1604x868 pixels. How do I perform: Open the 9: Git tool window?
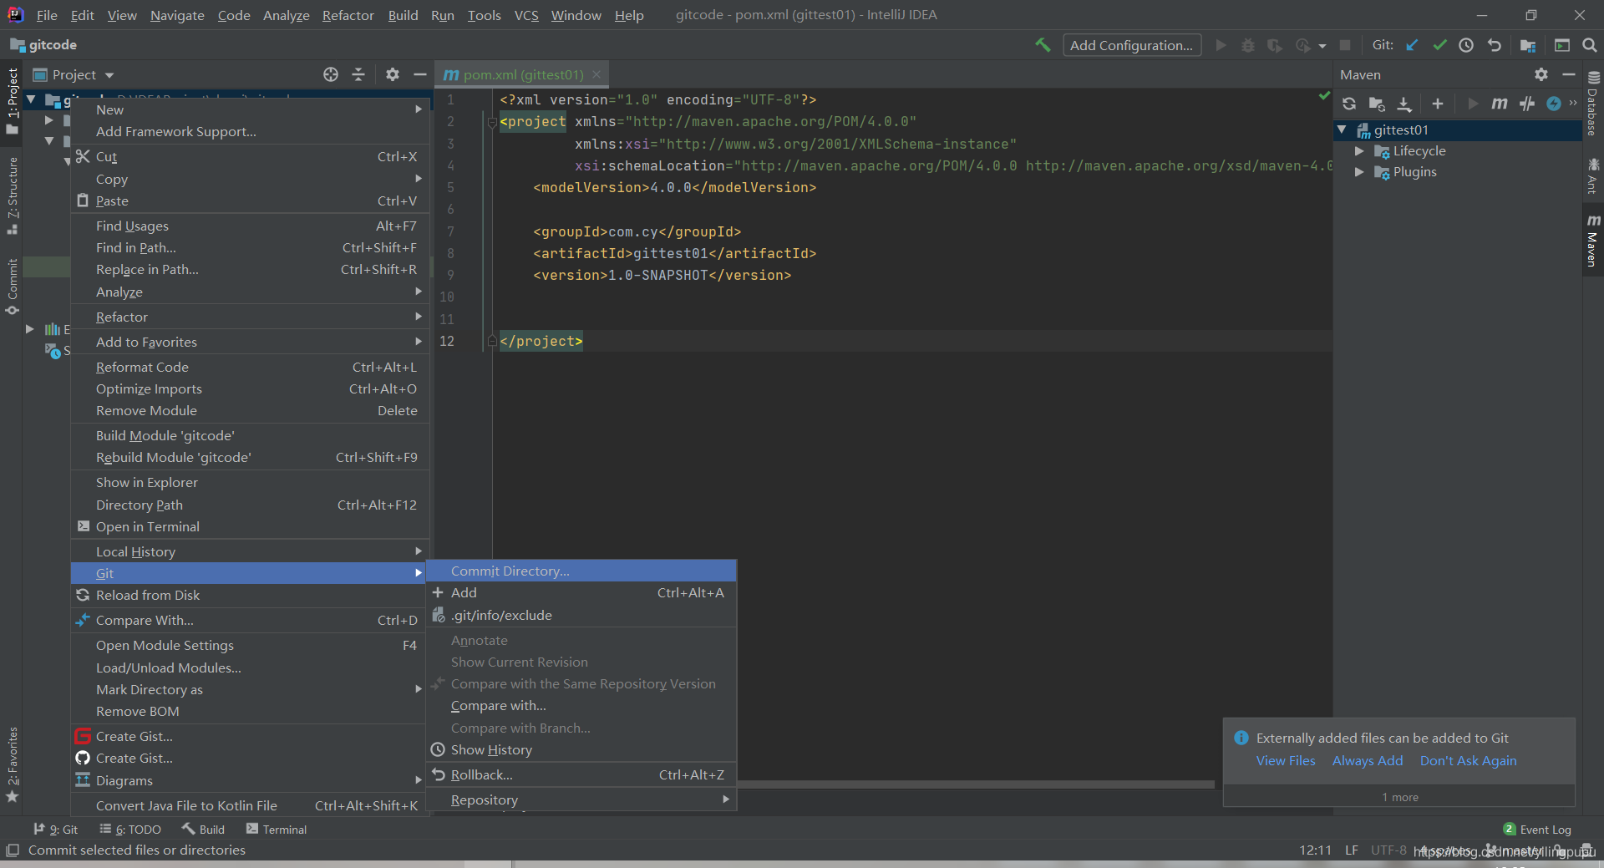click(55, 830)
